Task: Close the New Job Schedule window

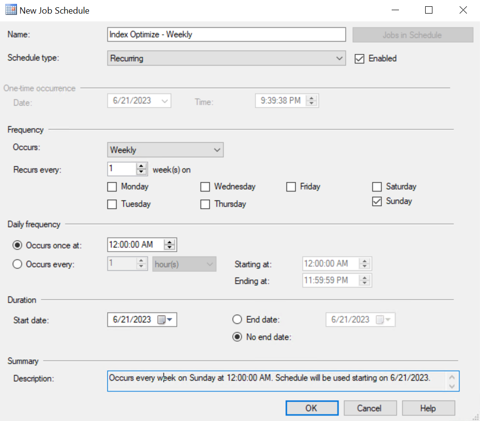Action: tap(463, 10)
